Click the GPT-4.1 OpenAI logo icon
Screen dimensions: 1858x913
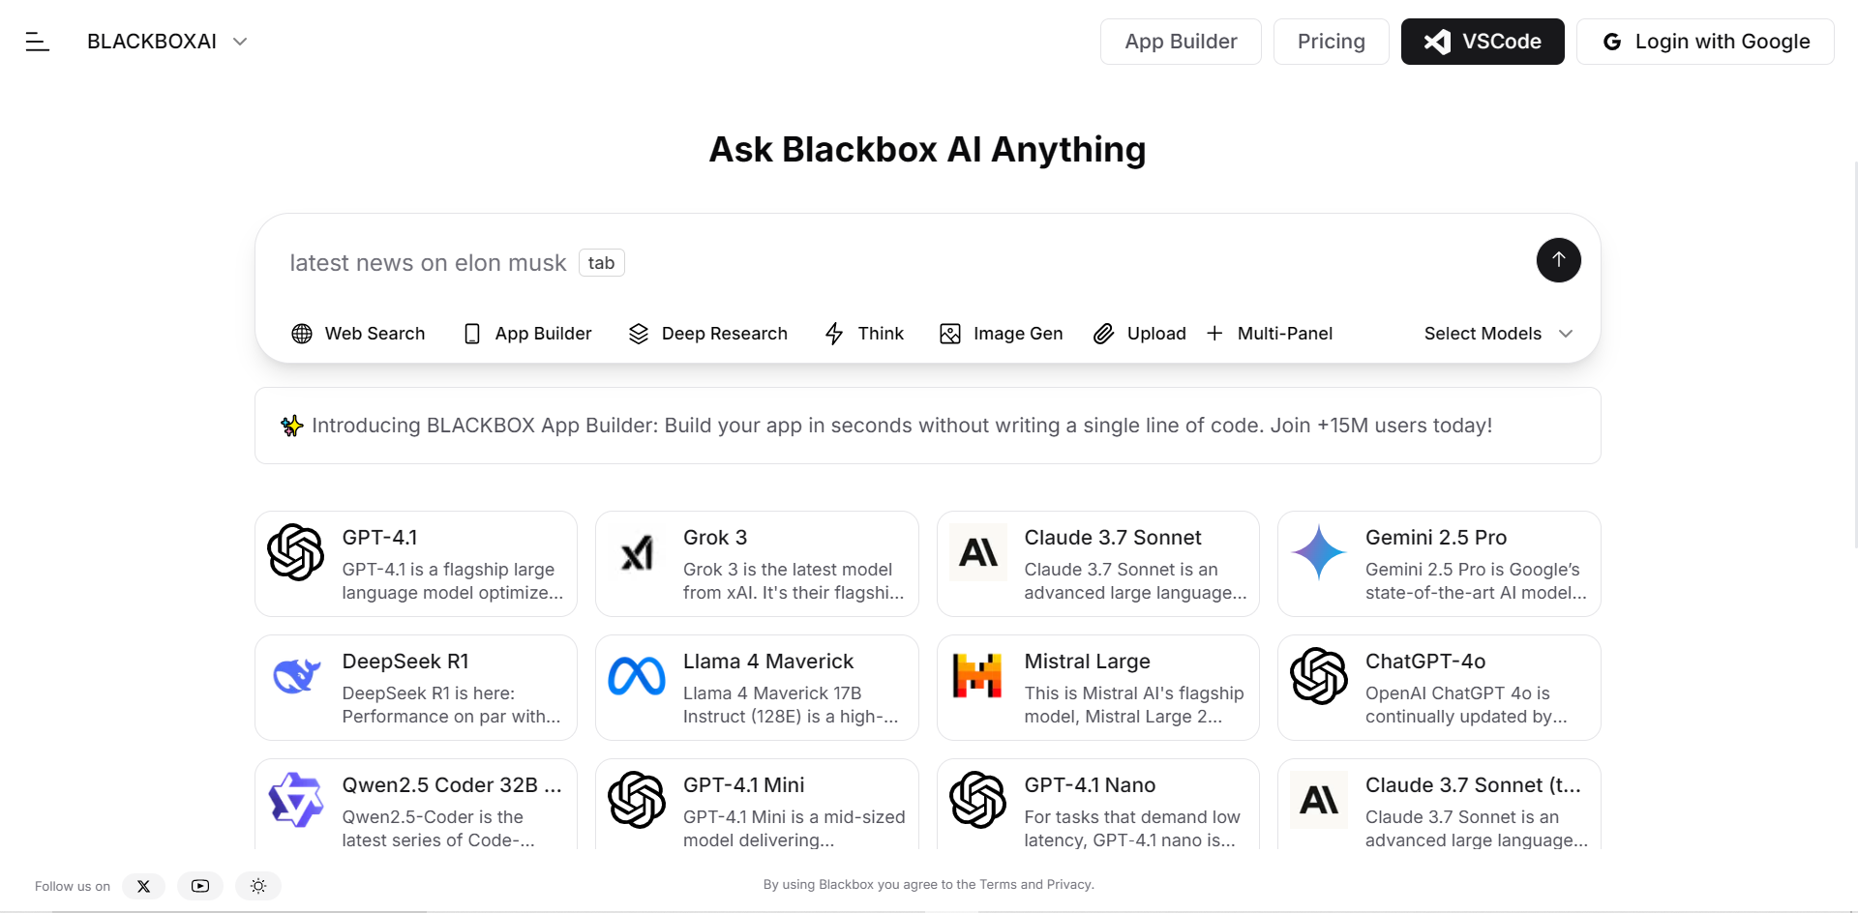pos(296,552)
